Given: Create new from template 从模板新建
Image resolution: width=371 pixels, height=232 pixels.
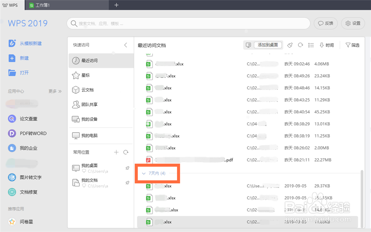Looking at the screenshot, I should [x=25, y=43].
